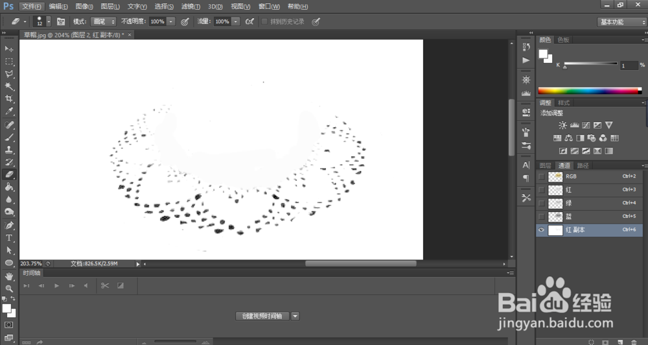The width and height of the screenshot is (648, 345).
Task: Select the Rectangular Marquee tool
Action: [8, 61]
